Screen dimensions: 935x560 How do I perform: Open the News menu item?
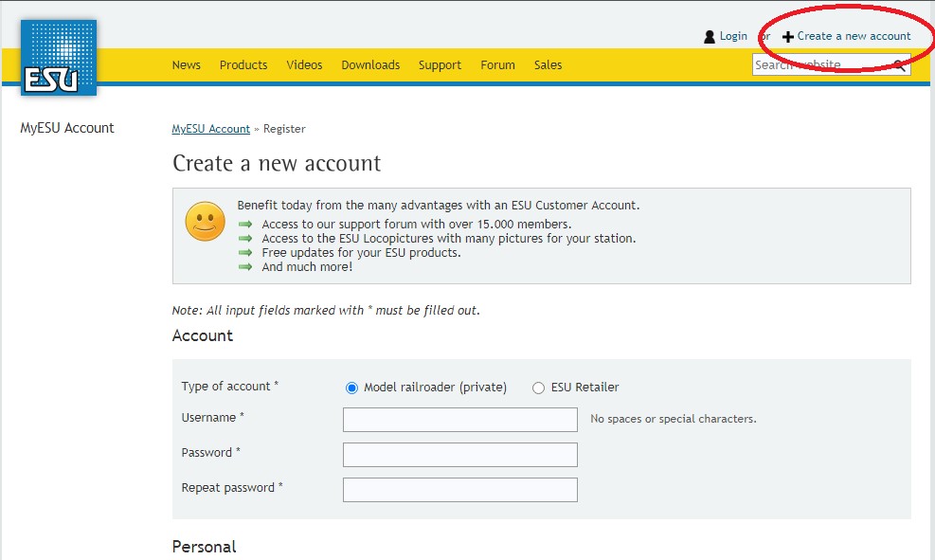(186, 65)
